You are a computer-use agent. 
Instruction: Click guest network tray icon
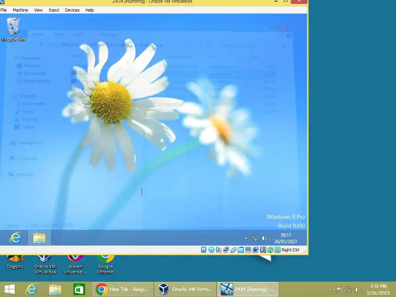click(x=255, y=238)
